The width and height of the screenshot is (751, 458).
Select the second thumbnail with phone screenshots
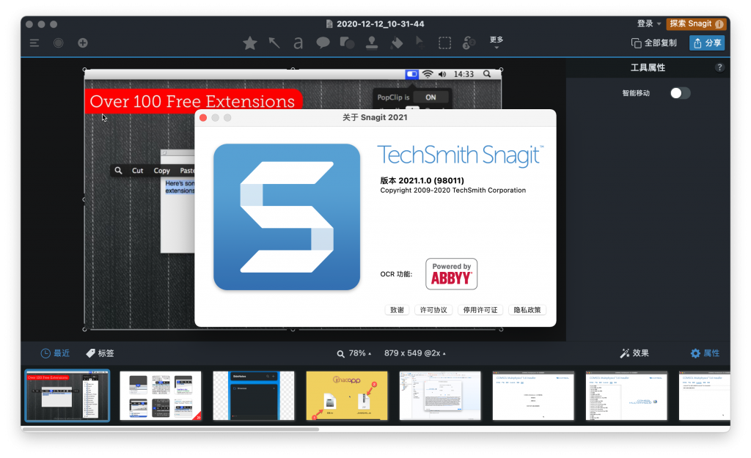[x=161, y=396]
